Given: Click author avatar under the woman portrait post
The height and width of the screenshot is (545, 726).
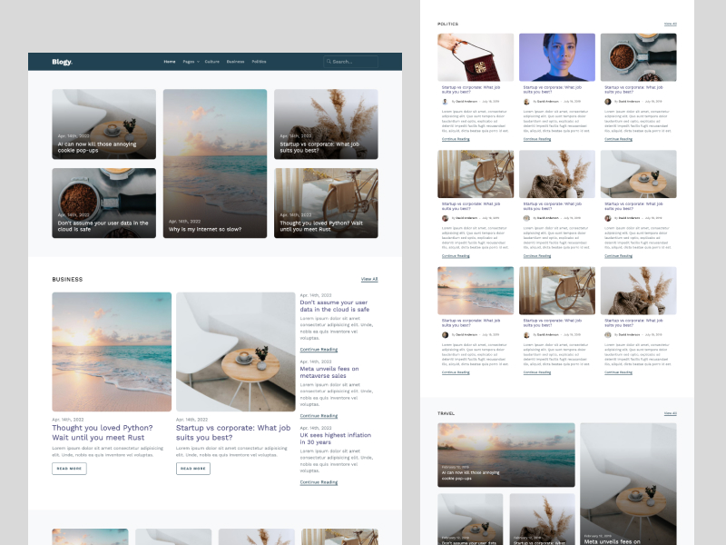Looking at the screenshot, I should point(526,102).
